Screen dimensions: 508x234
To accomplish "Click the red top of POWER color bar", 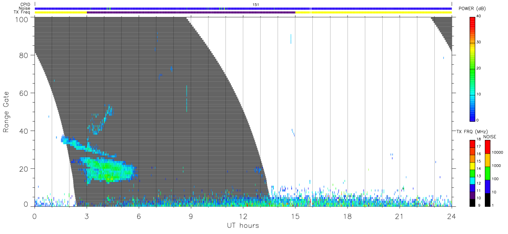I will click(x=472, y=19).
